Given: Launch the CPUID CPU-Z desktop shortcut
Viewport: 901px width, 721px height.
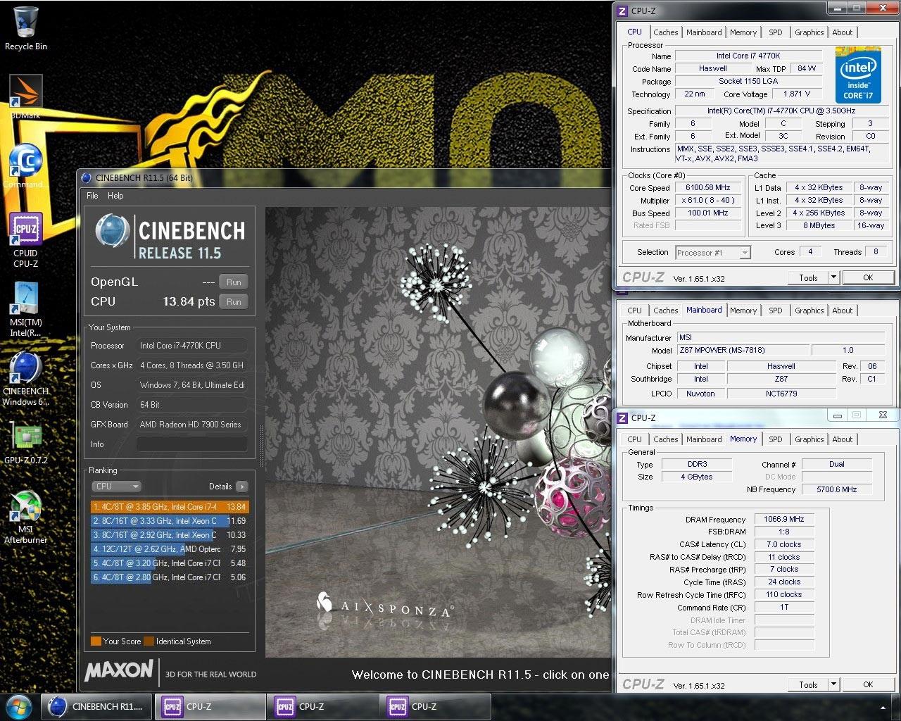Looking at the screenshot, I should 25,240.
